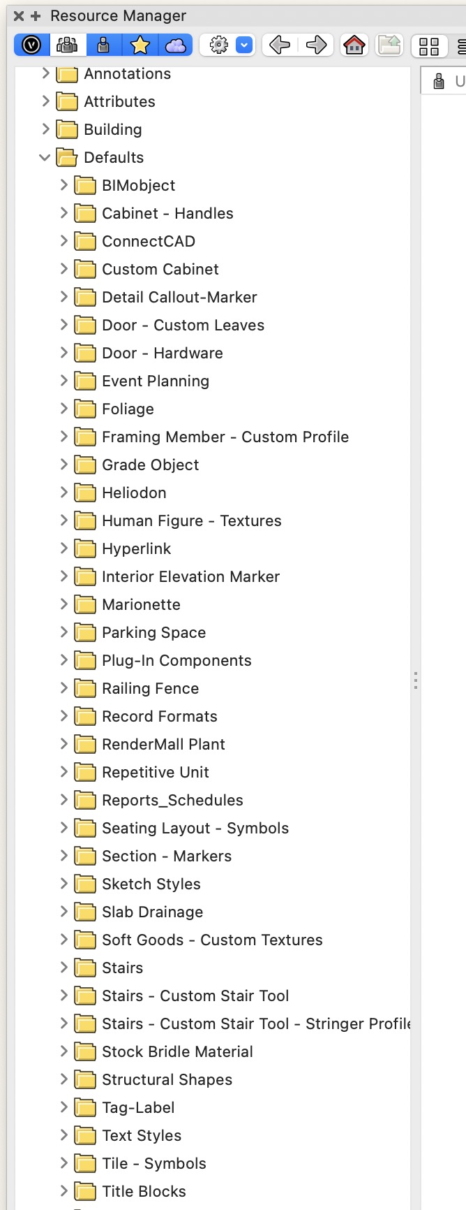This screenshot has height=1210, width=466.
Task: Open the Workgroup Libraries view
Action: [67, 45]
